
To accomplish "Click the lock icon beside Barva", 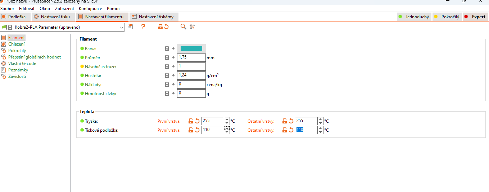I will click(x=167, y=48).
